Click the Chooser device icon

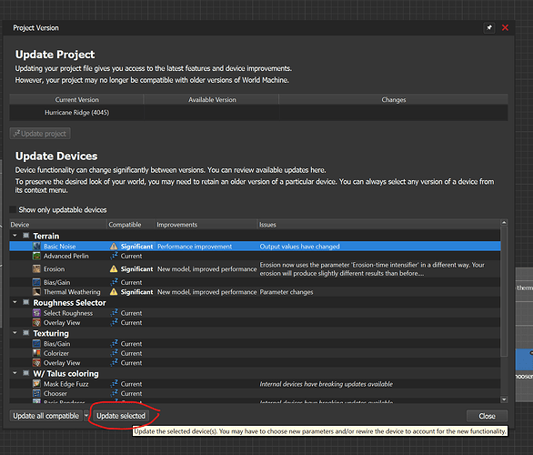click(36, 393)
